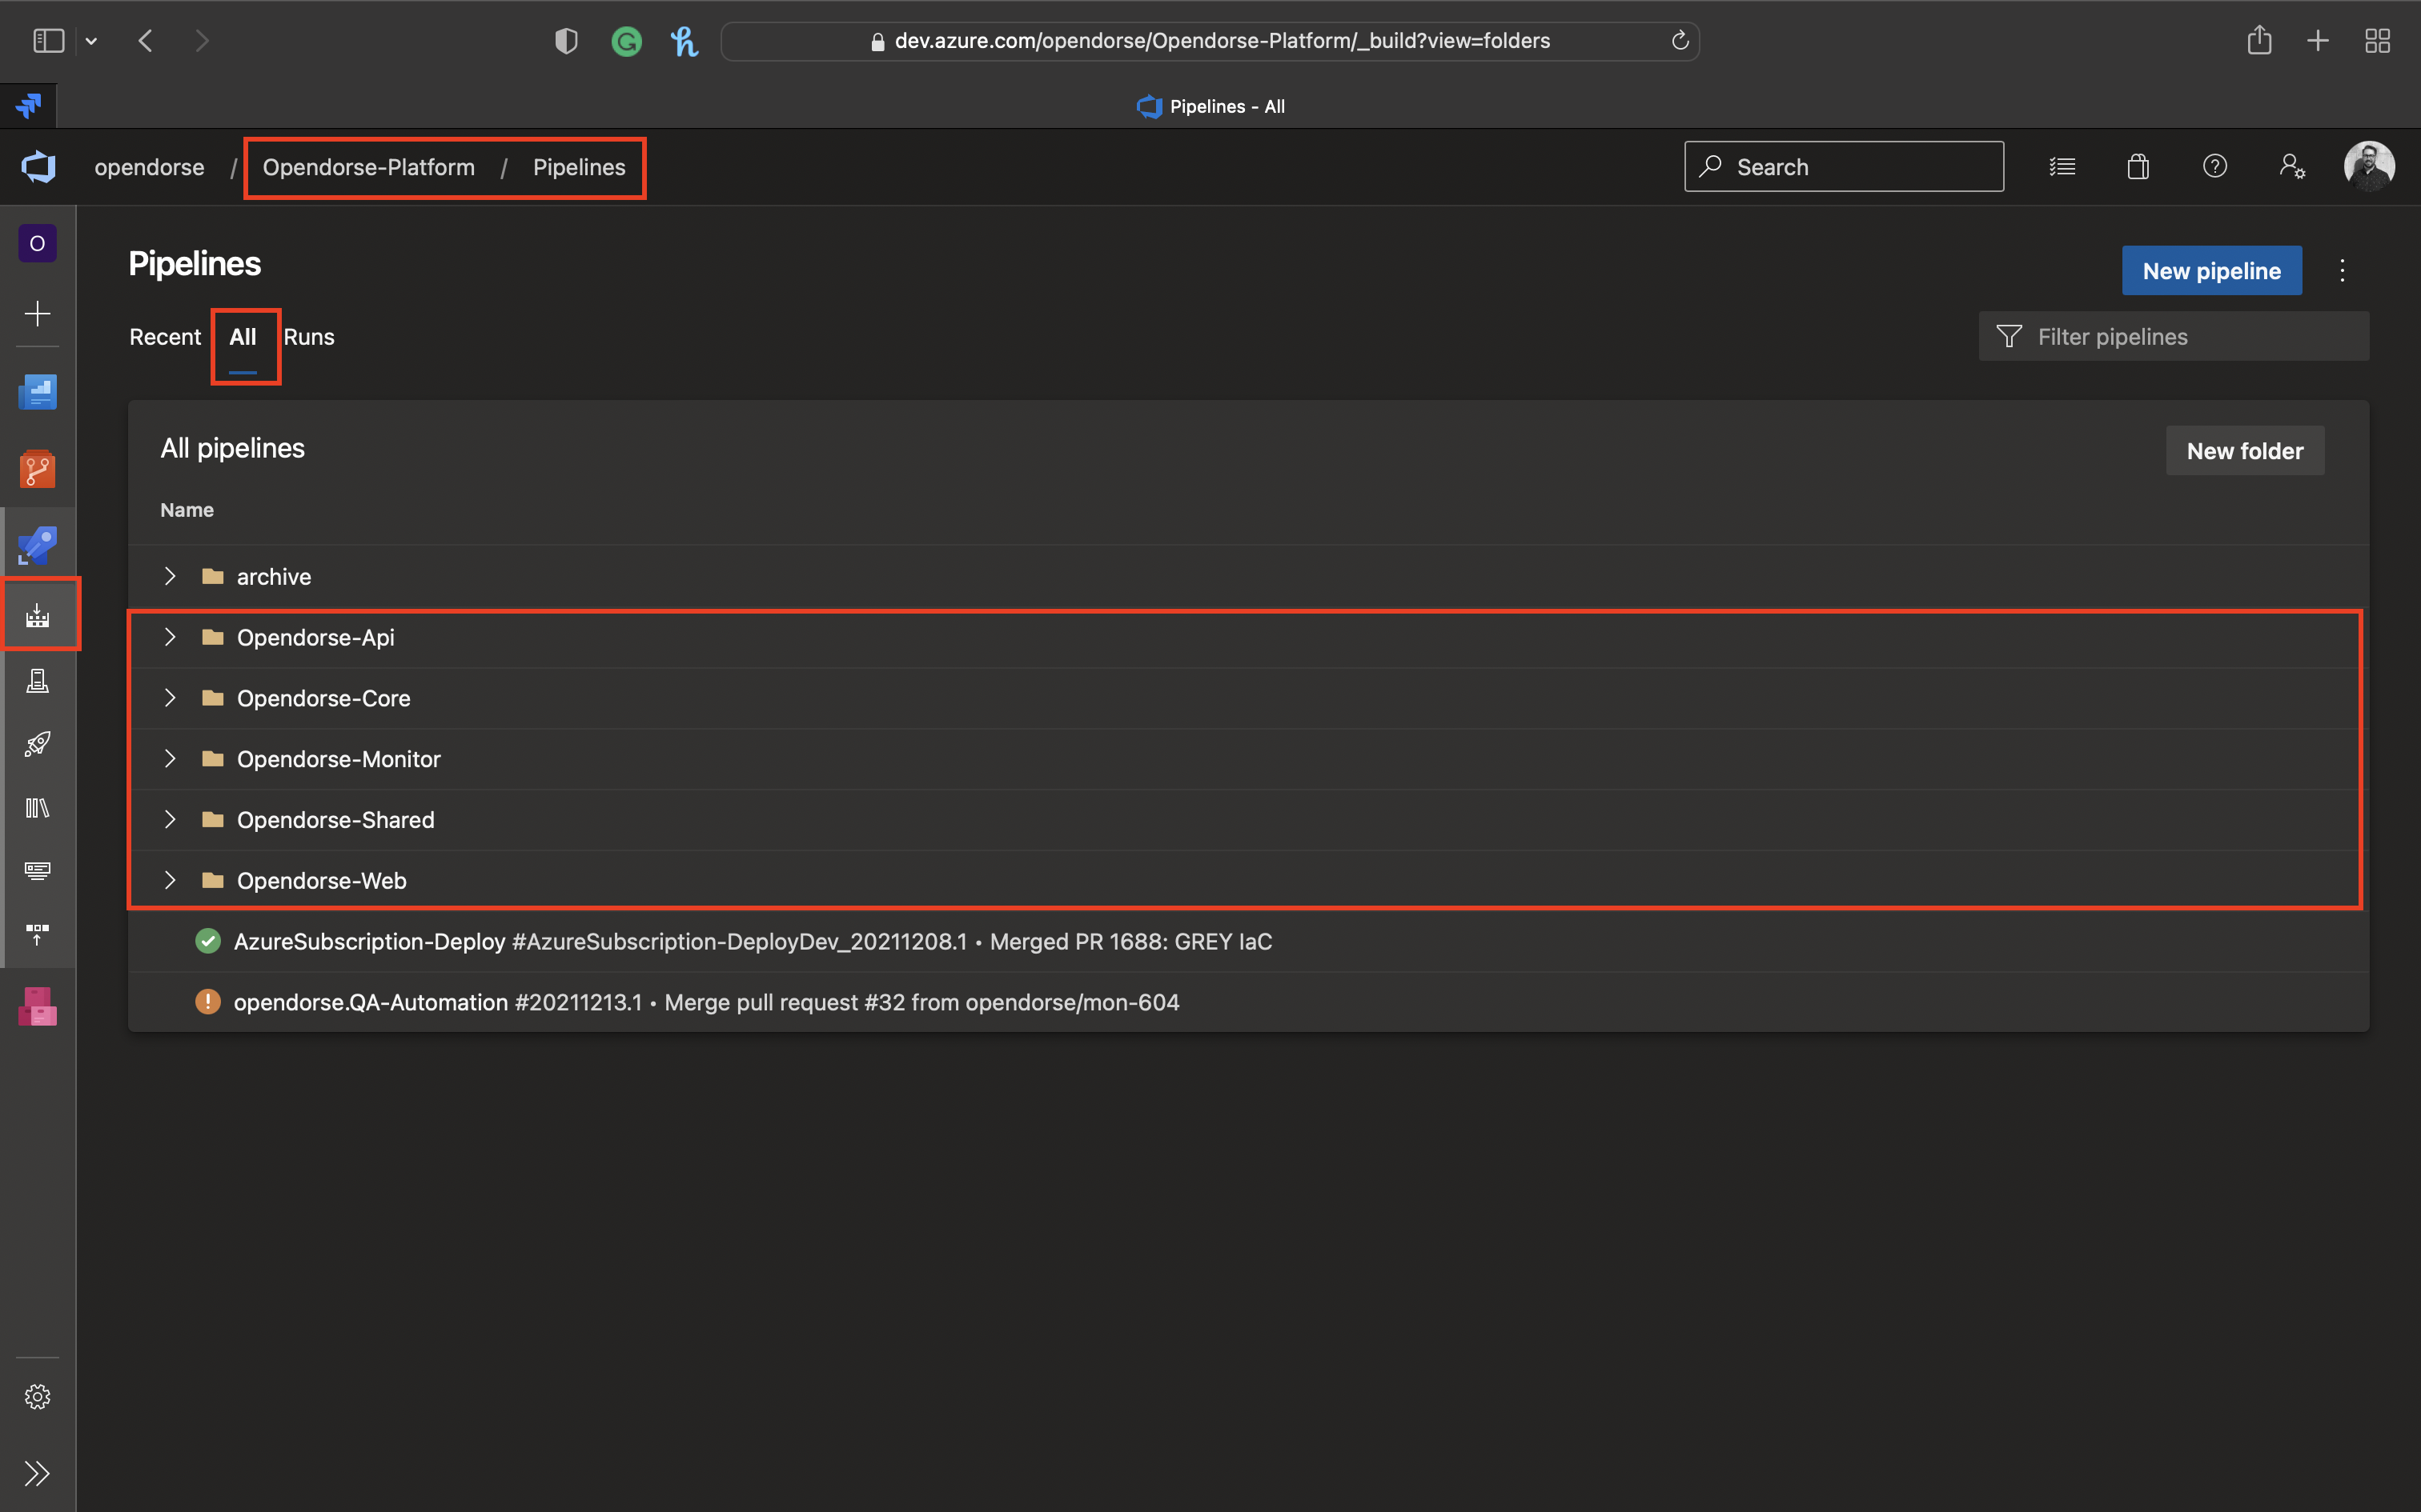The height and width of the screenshot is (1512, 2421).
Task: Expand the Opendorse-Api folder
Action: (169, 636)
